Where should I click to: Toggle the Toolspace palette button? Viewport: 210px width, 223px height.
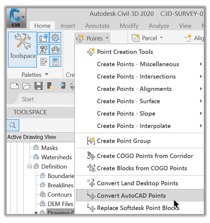click(23, 50)
